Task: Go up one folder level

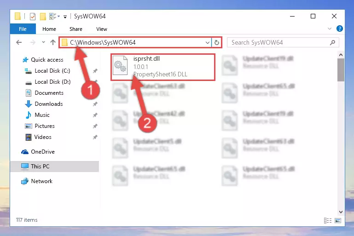Action: click(x=53, y=42)
